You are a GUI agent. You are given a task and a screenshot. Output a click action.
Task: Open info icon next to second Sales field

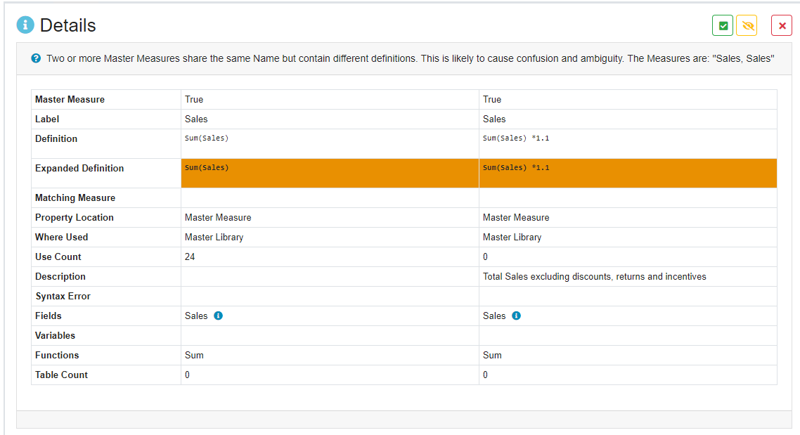516,316
